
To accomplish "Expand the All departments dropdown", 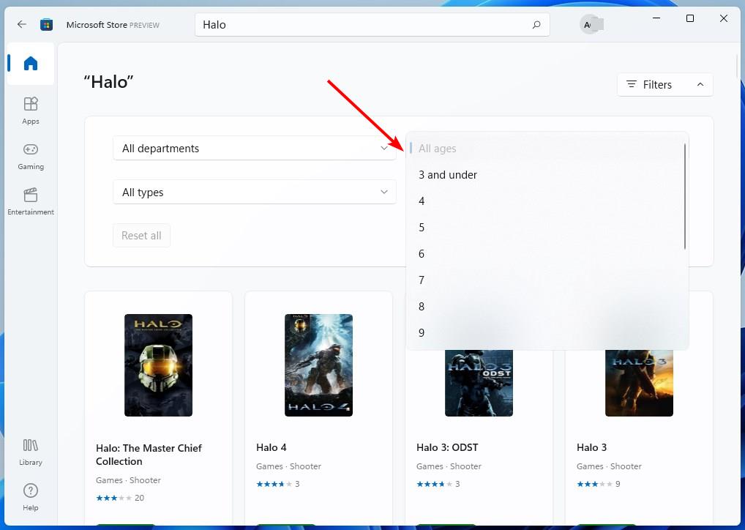I will 254,149.
